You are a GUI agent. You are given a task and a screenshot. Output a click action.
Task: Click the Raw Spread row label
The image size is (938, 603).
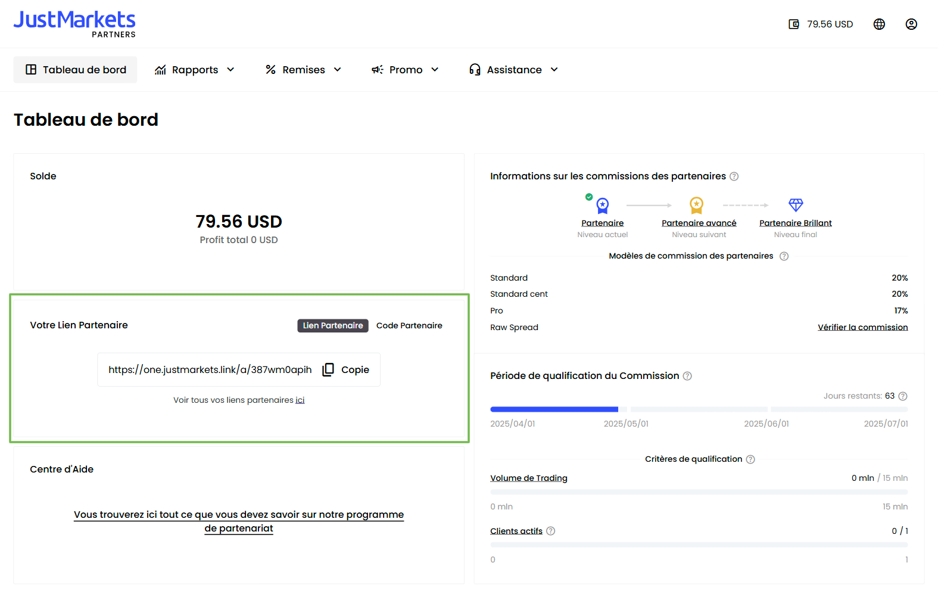click(514, 328)
